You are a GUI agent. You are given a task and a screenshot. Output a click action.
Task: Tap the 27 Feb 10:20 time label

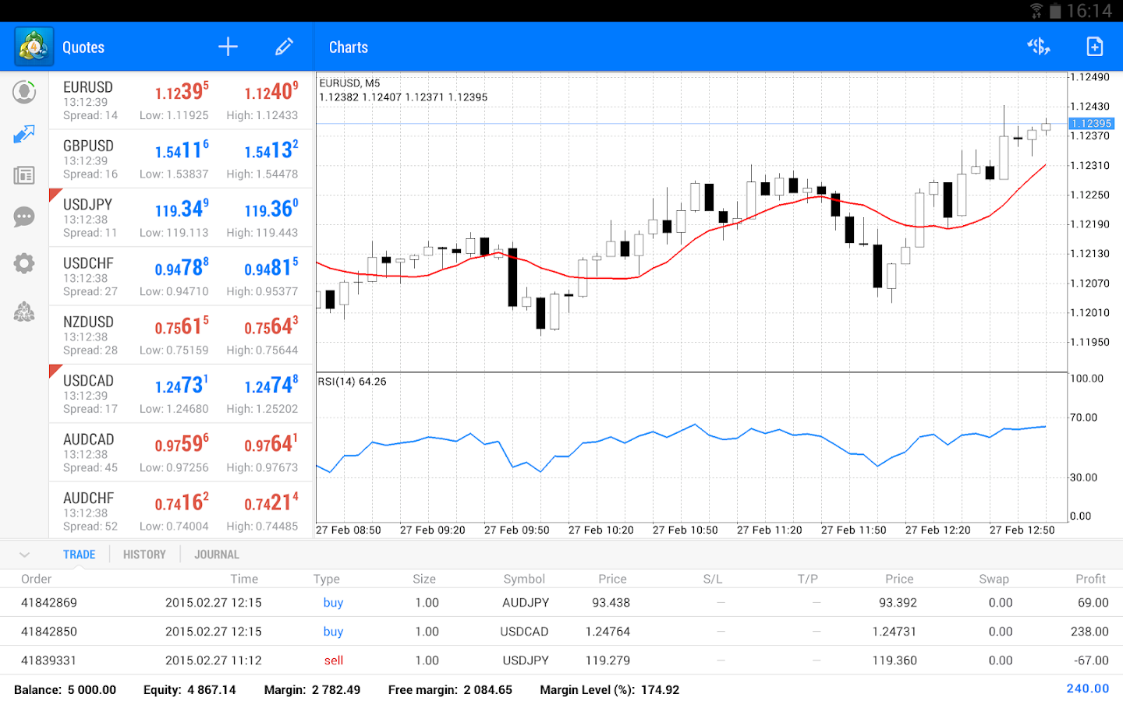[x=601, y=530]
